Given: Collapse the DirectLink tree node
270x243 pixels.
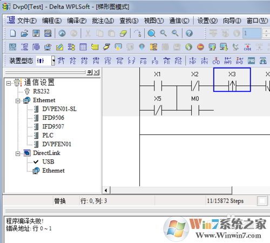Looking at the screenshot, I should tap(18, 154).
